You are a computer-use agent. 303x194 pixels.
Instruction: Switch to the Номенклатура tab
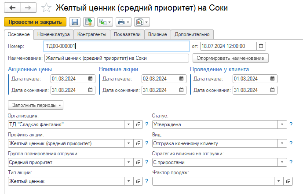(53, 34)
